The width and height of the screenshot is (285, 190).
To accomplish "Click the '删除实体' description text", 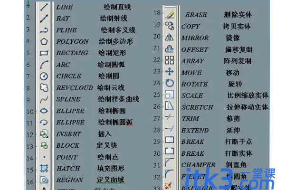I will click(238, 14).
